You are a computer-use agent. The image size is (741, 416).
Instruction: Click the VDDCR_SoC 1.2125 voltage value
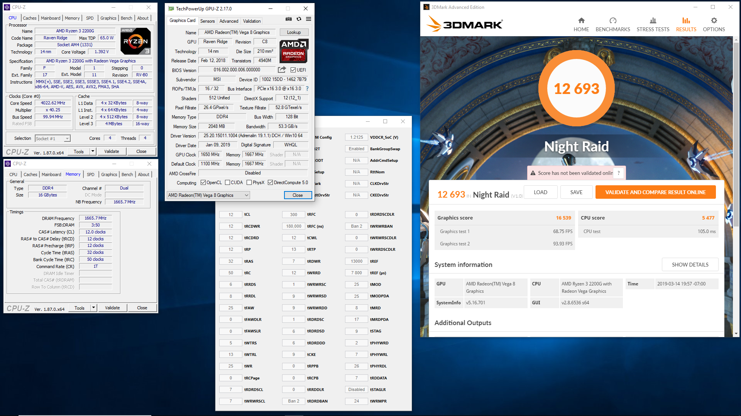click(x=356, y=137)
